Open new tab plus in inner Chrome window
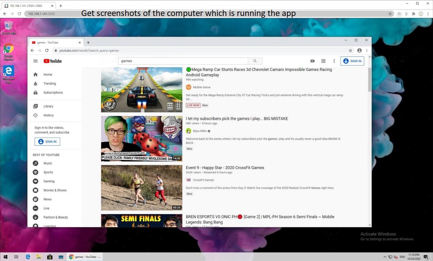 (x=88, y=43)
